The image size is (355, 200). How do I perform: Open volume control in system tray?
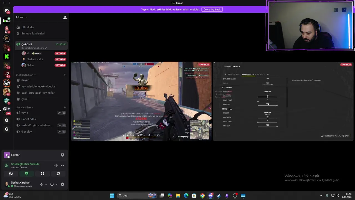click(x=338, y=196)
